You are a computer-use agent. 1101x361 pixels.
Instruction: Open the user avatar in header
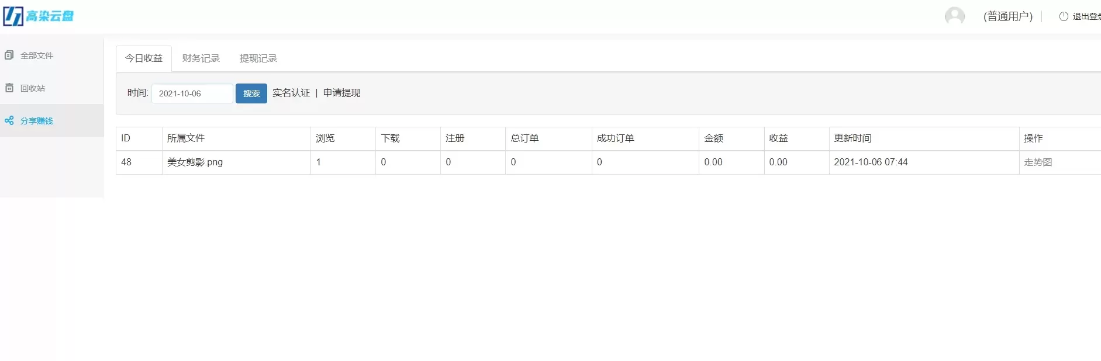pos(954,16)
